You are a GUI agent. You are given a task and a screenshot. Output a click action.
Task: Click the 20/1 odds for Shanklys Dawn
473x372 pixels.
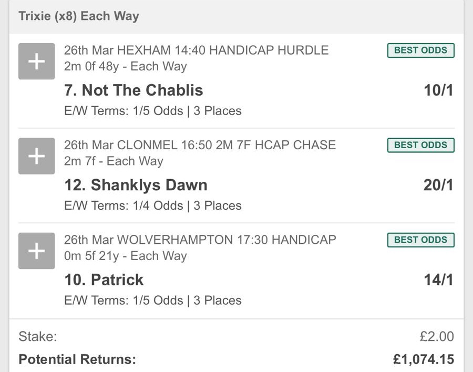[438, 185]
